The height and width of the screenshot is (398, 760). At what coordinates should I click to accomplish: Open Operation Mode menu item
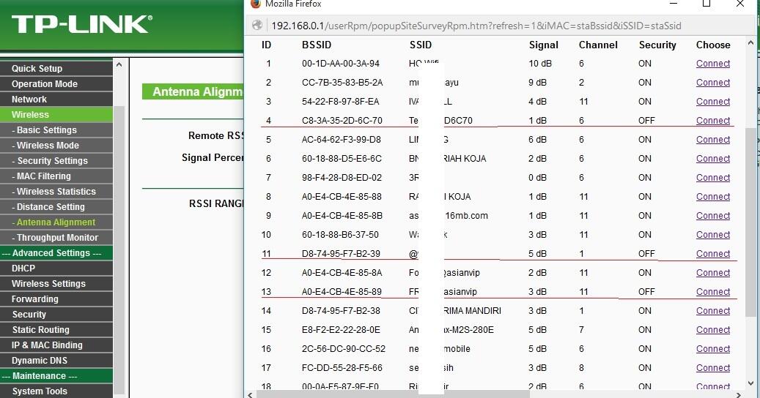click(56, 83)
